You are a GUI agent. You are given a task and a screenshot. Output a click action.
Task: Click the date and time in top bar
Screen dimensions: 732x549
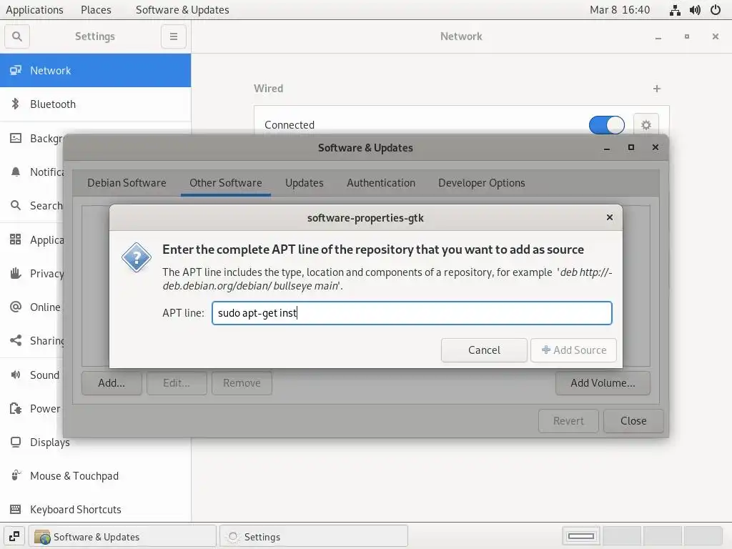(620, 10)
